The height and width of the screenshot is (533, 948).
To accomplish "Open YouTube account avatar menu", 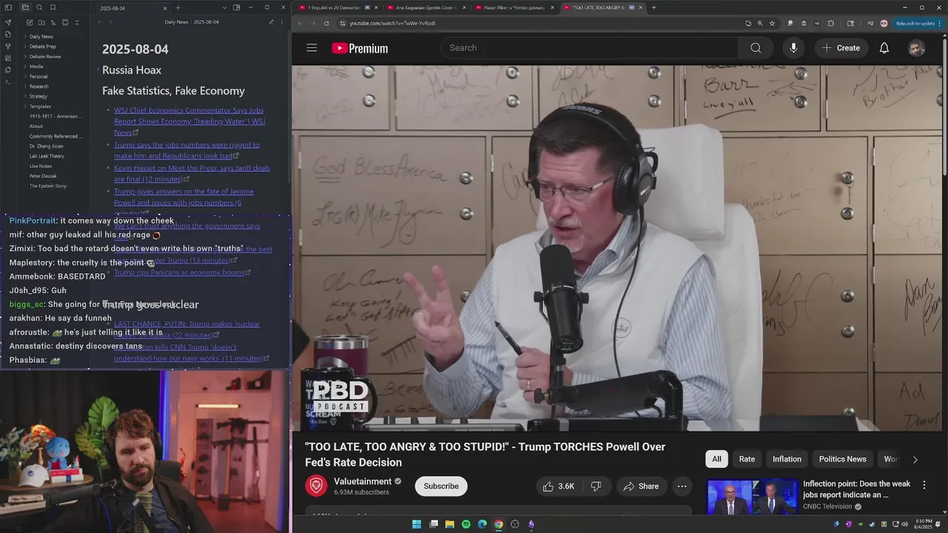I will [x=916, y=48].
